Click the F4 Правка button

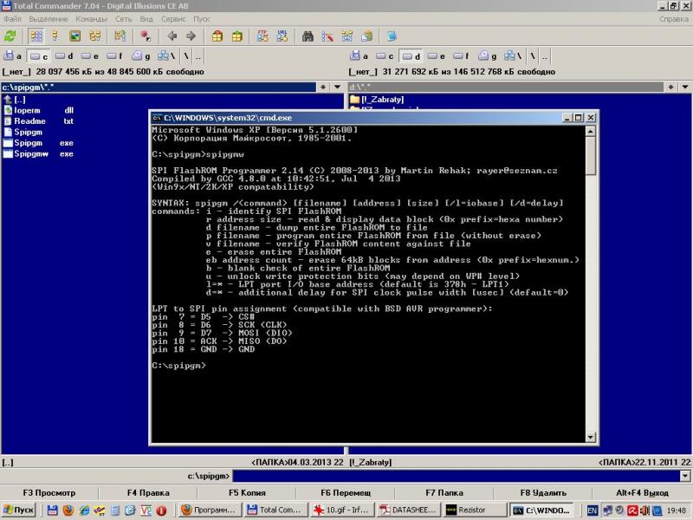pos(148,492)
